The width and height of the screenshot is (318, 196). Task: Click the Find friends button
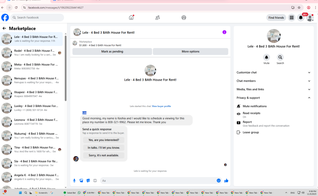[x=276, y=17]
